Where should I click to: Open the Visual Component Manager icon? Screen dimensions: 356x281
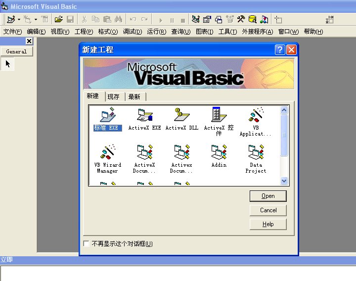264,19
